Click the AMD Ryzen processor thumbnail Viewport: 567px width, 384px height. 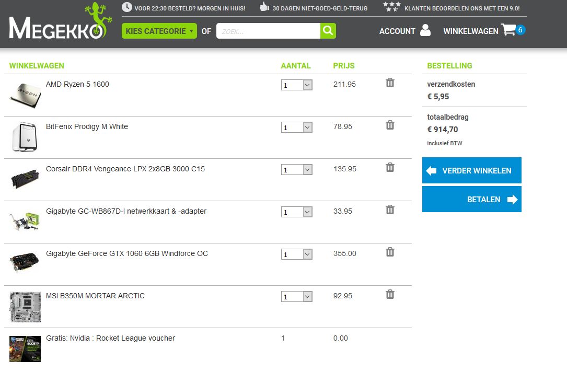coord(25,95)
